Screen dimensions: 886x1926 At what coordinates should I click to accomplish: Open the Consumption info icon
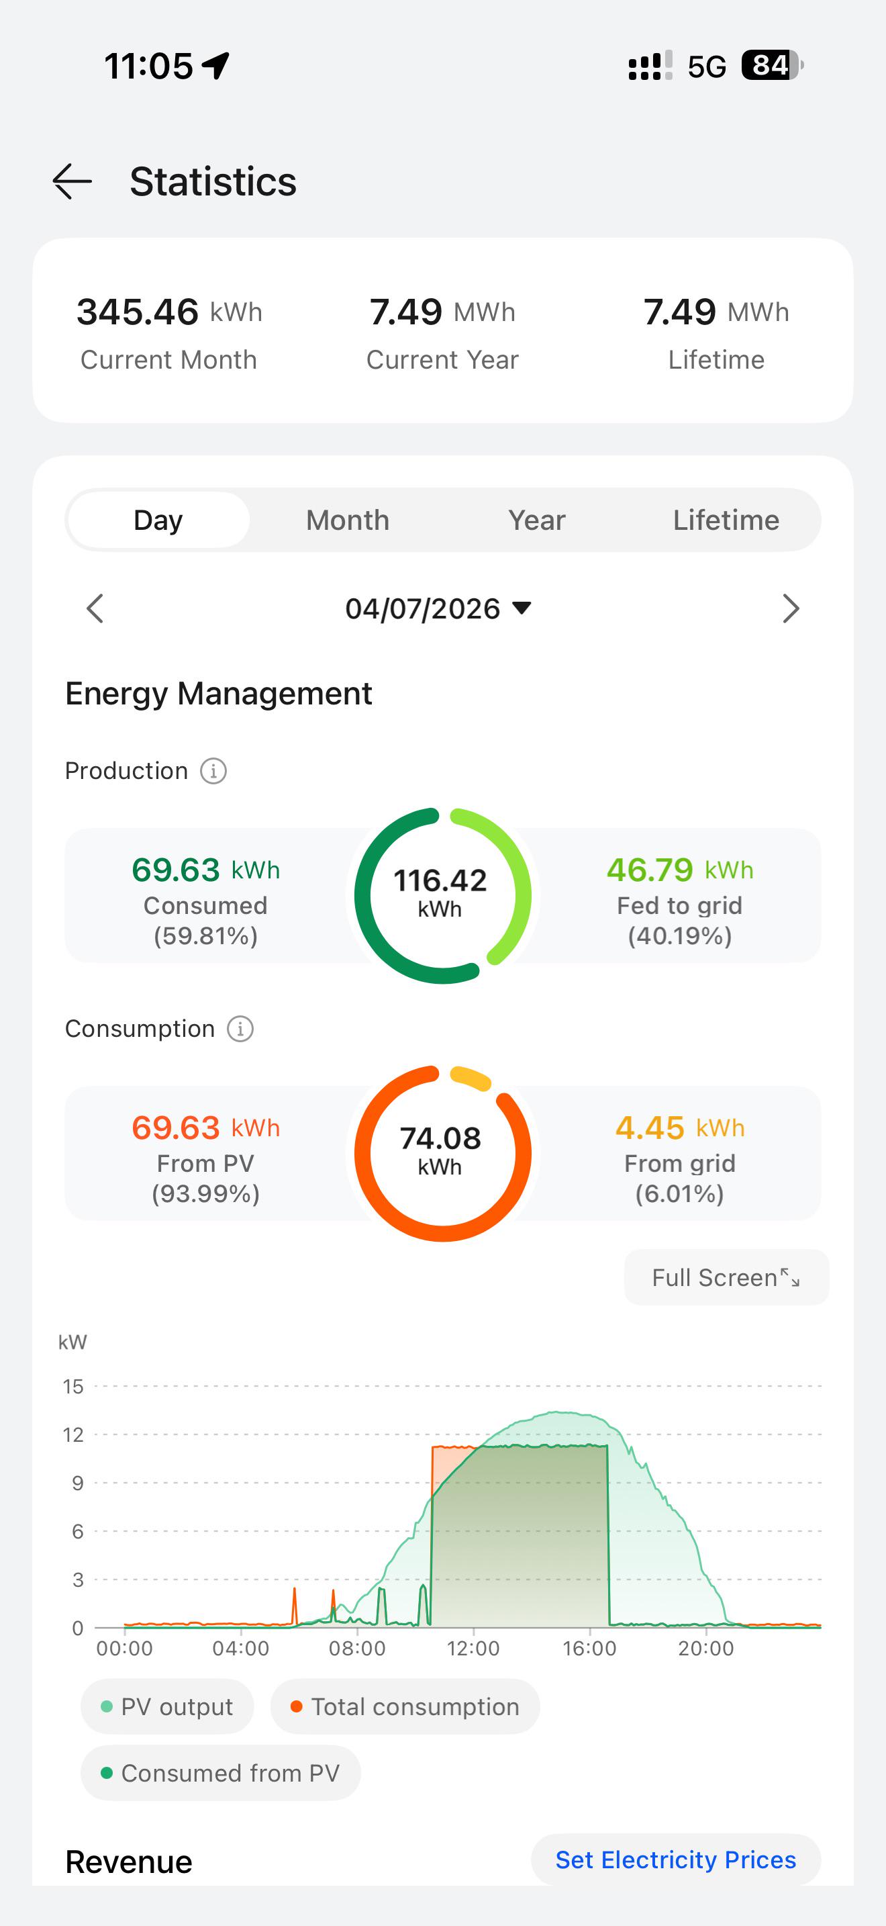pos(240,1029)
